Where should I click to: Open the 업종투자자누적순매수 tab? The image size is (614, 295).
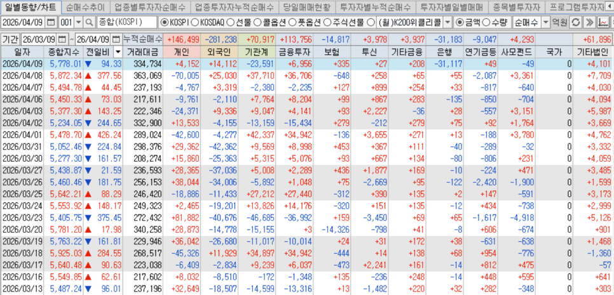[235, 6]
